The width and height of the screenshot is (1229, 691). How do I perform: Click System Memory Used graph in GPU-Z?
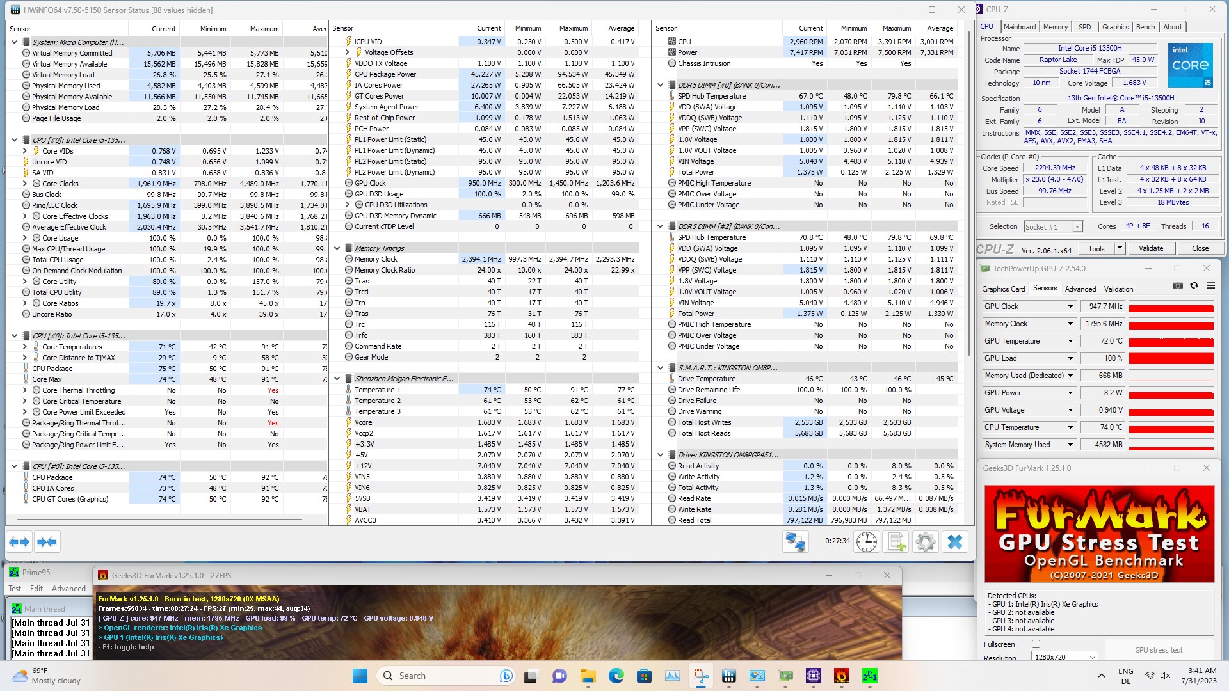(1171, 445)
